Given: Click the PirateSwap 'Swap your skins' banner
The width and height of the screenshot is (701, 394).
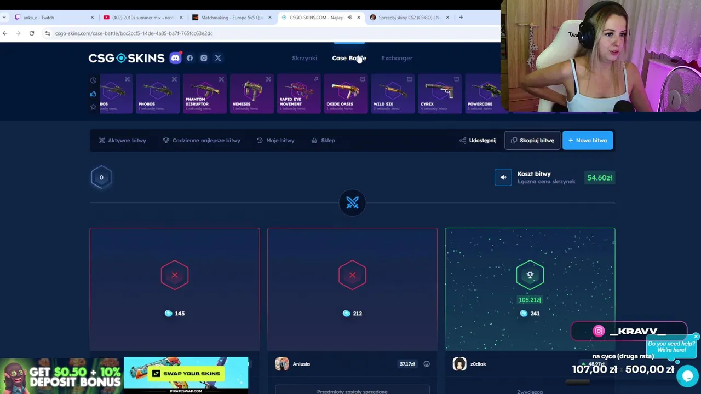Looking at the screenshot, I should [x=186, y=376].
